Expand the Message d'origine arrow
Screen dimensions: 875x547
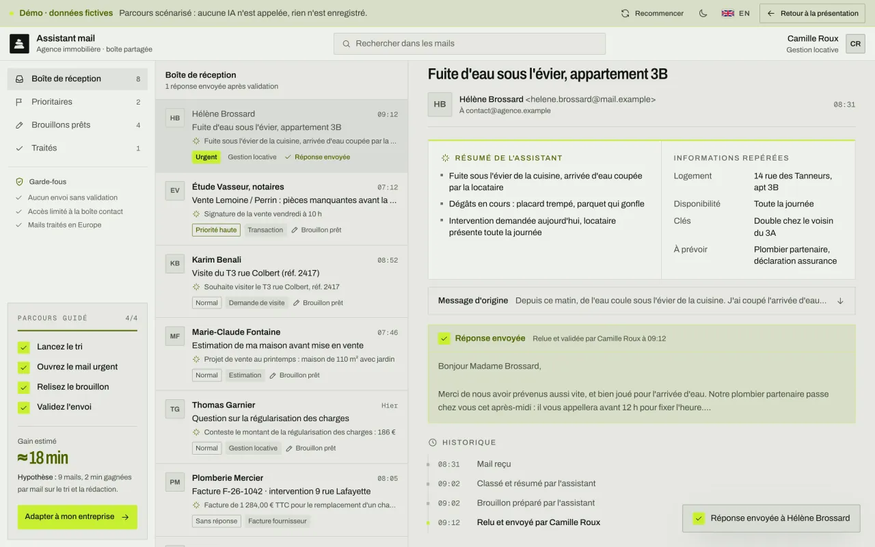(840, 301)
